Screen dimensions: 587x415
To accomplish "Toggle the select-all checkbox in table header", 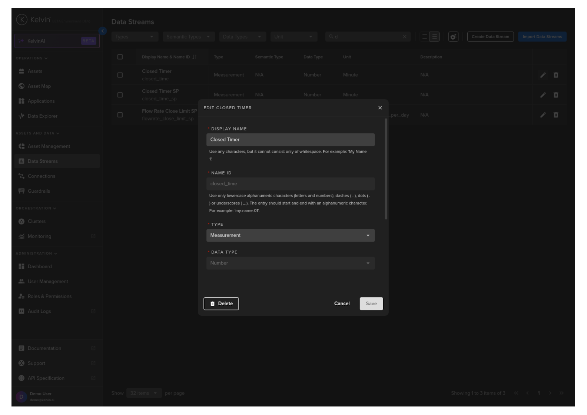I will [120, 57].
